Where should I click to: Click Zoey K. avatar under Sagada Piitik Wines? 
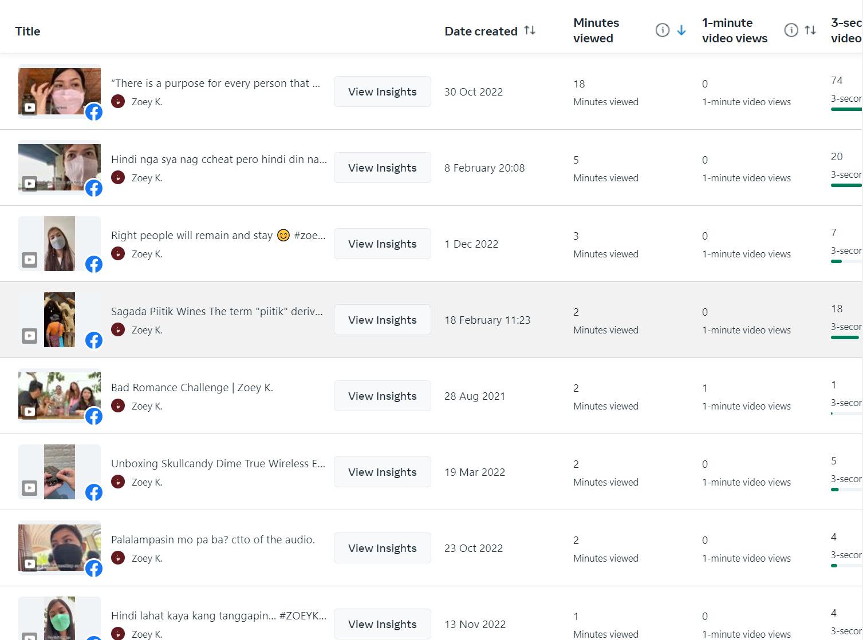(x=118, y=329)
